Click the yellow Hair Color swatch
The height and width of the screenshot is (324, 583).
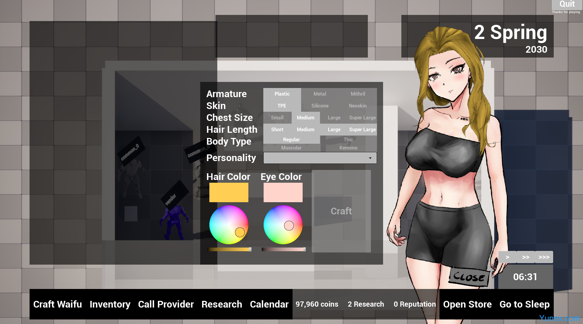pos(229,192)
